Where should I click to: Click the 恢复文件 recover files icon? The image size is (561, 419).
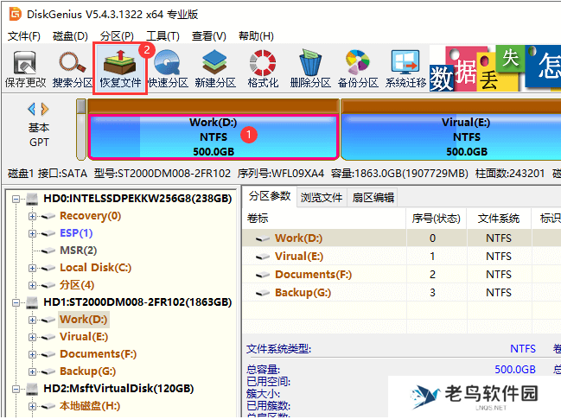120,69
